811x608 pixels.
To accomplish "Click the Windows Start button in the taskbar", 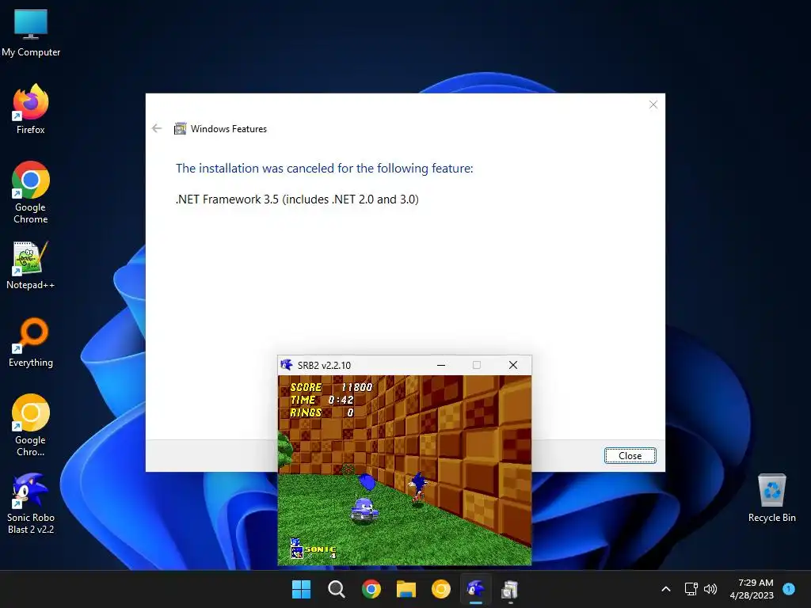I will (x=301, y=589).
